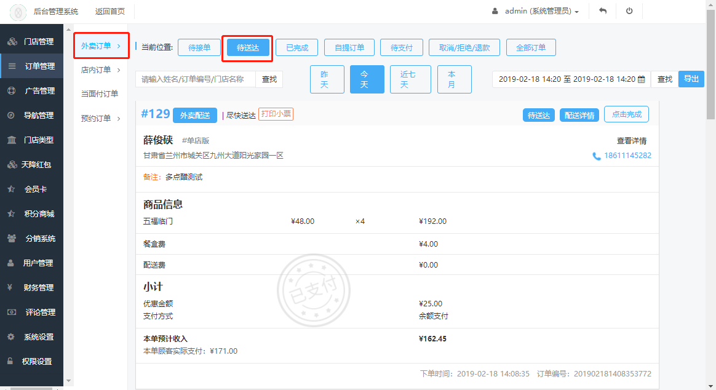Image resolution: width=716 pixels, height=390 pixels.
Task: Switch to the 全部订单 tab
Action: coord(531,47)
